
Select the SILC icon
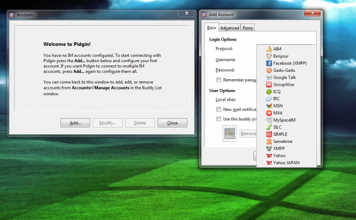(x=269, y=127)
